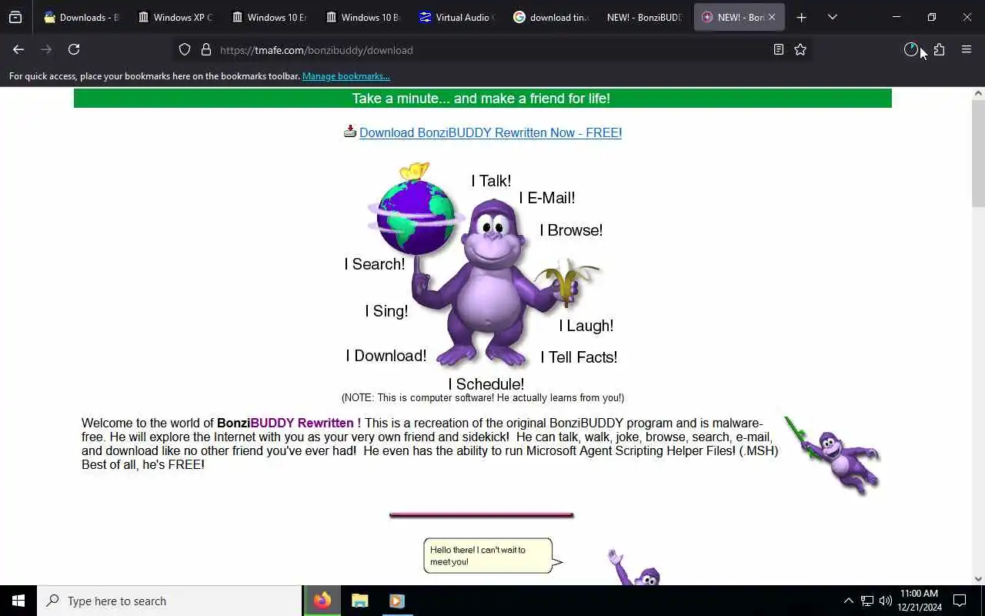The width and height of the screenshot is (985, 616).
Task: Click 'I Talk!' text
Action: tap(491, 181)
